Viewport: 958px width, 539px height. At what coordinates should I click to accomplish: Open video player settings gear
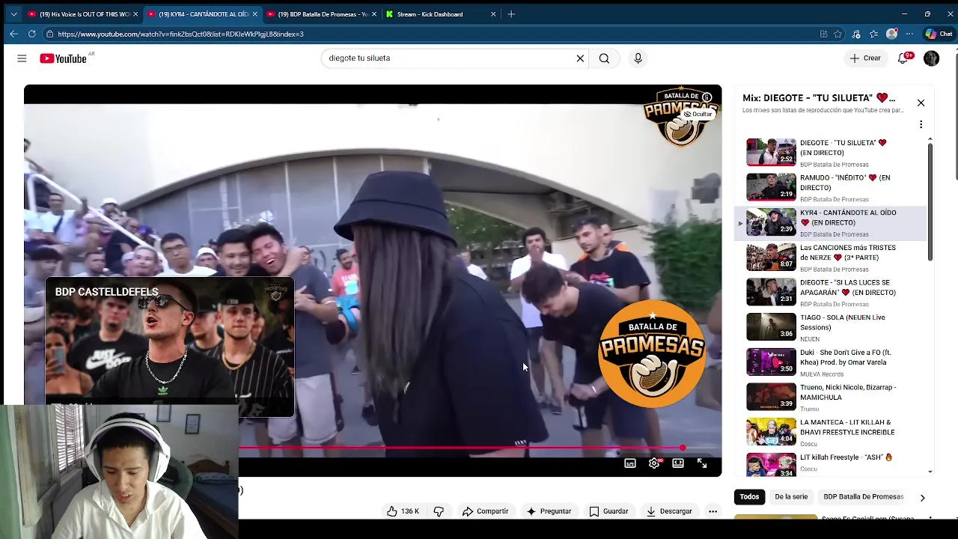(654, 463)
